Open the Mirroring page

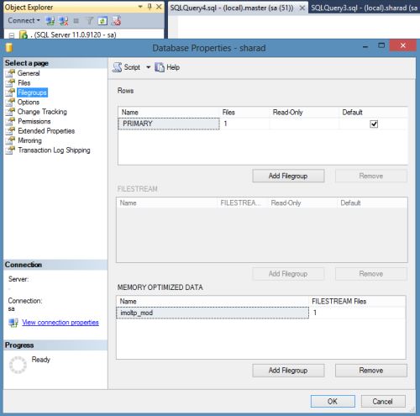[x=29, y=140]
